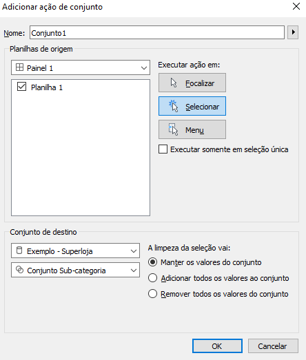This screenshot has width=306, height=360.
Task: Click the Planilha 1 list entry label
Action: [x=47, y=87]
